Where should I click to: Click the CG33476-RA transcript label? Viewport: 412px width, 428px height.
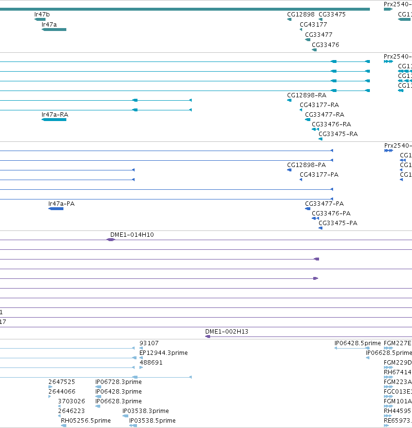coord(332,124)
